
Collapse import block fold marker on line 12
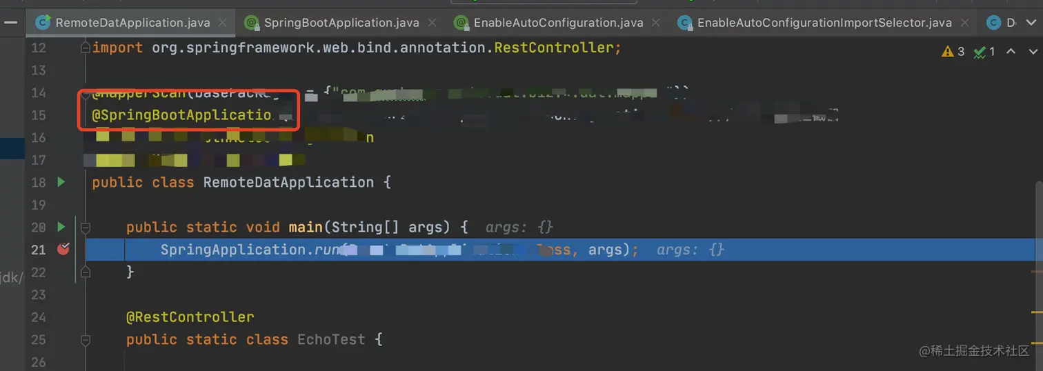pos(85,48)
